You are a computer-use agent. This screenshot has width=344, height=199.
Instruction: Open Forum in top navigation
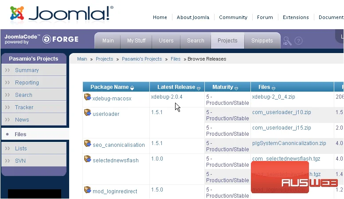coord(265,17)
